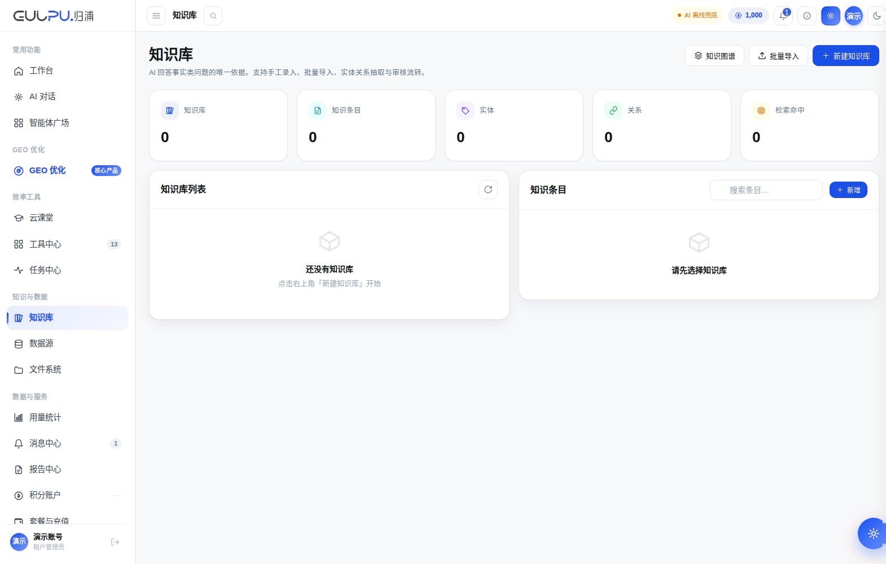
Task: Go to AI 对话 in the sidebar
Action: click(68, 96)
